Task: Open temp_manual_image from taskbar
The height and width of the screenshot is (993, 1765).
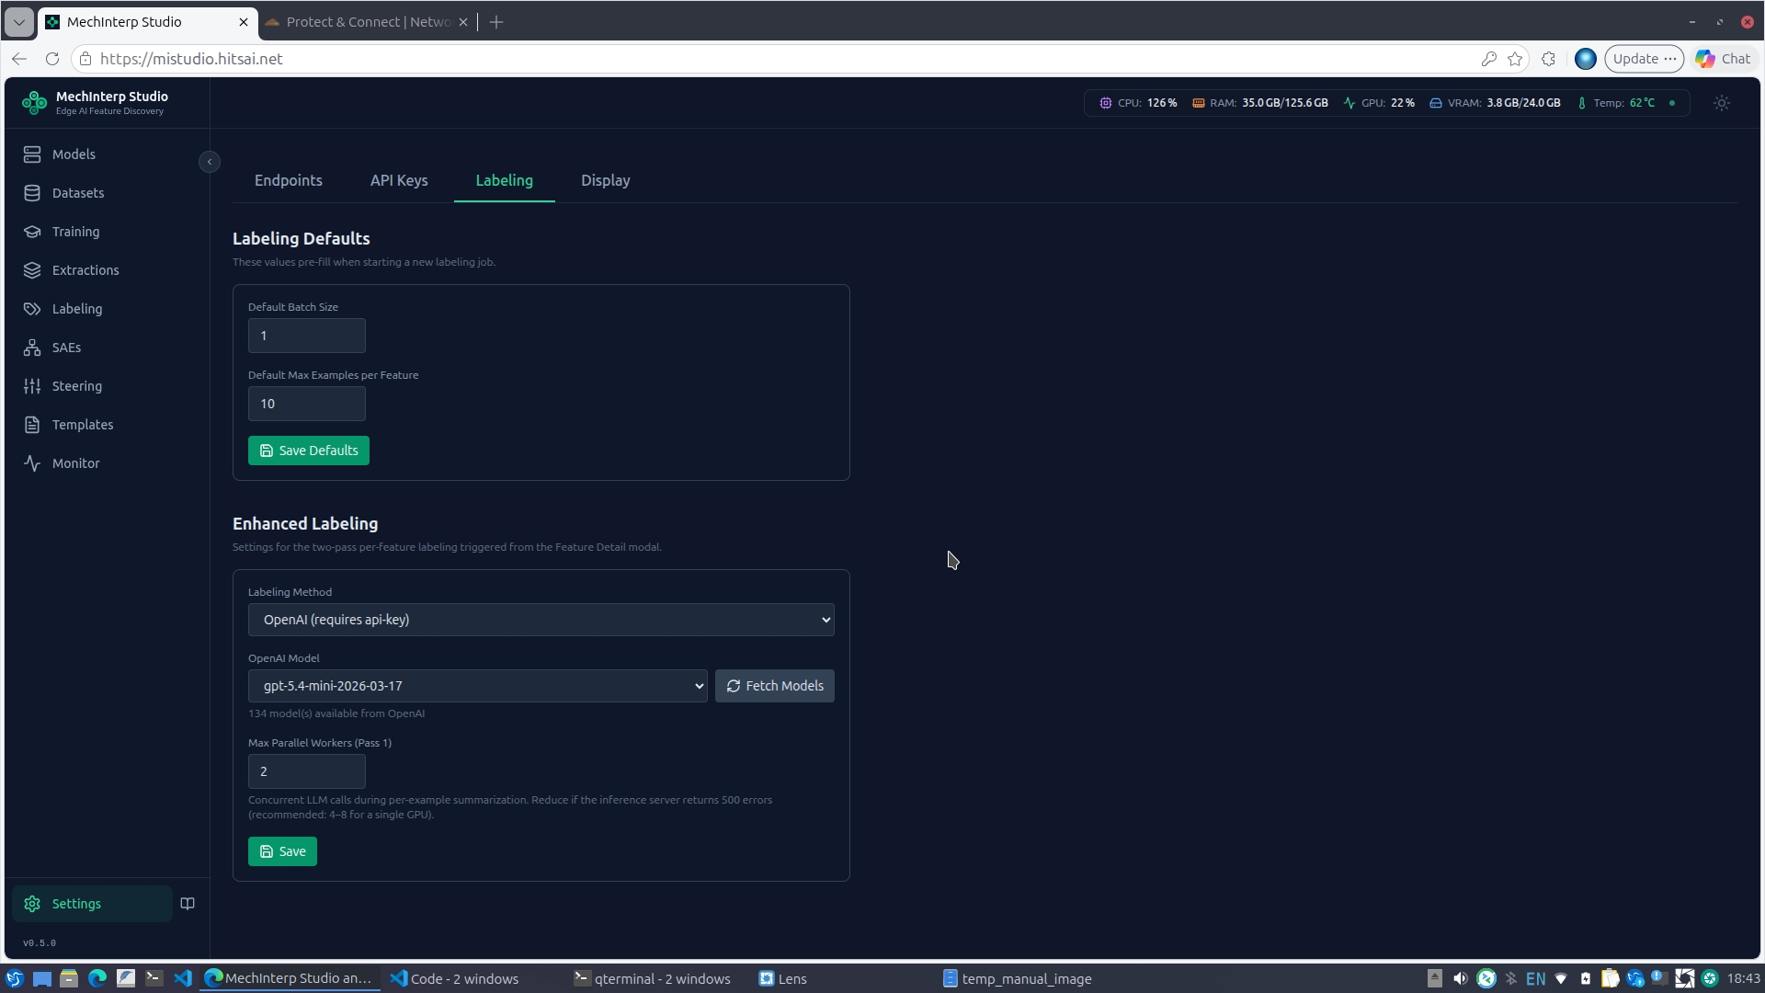Action: coord(1018,979)
